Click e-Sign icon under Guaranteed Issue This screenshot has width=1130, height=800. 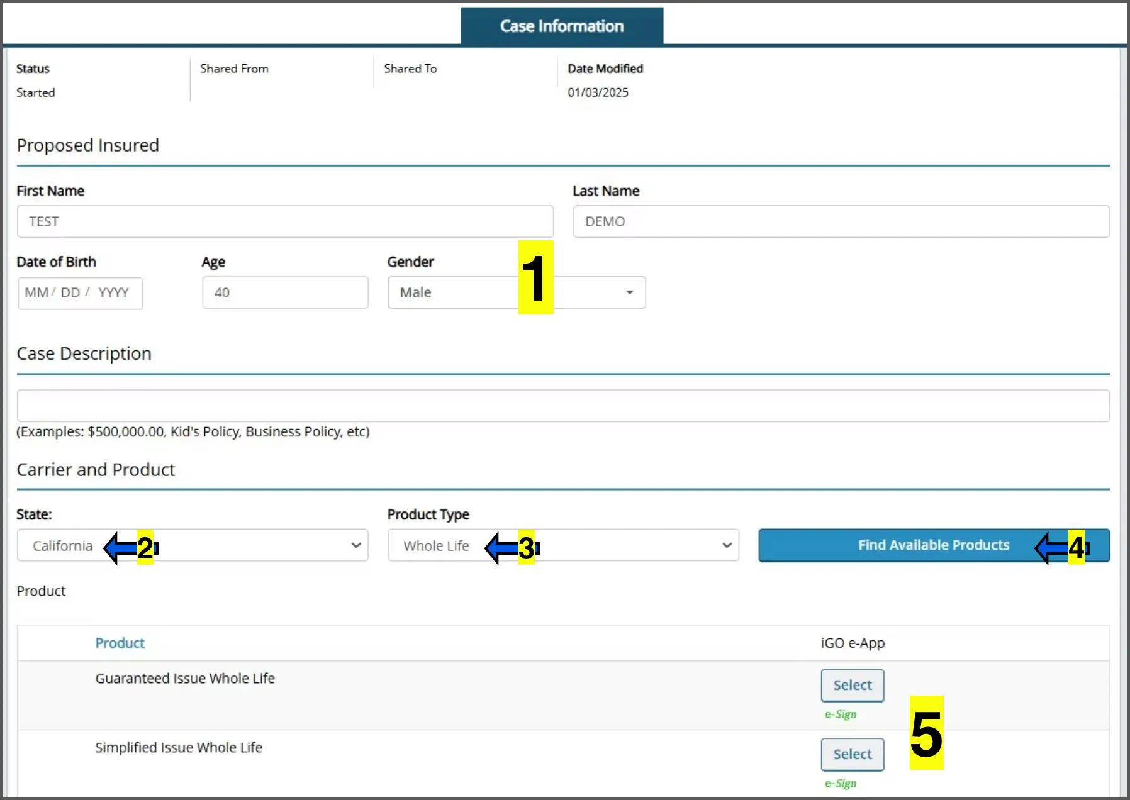841,714
